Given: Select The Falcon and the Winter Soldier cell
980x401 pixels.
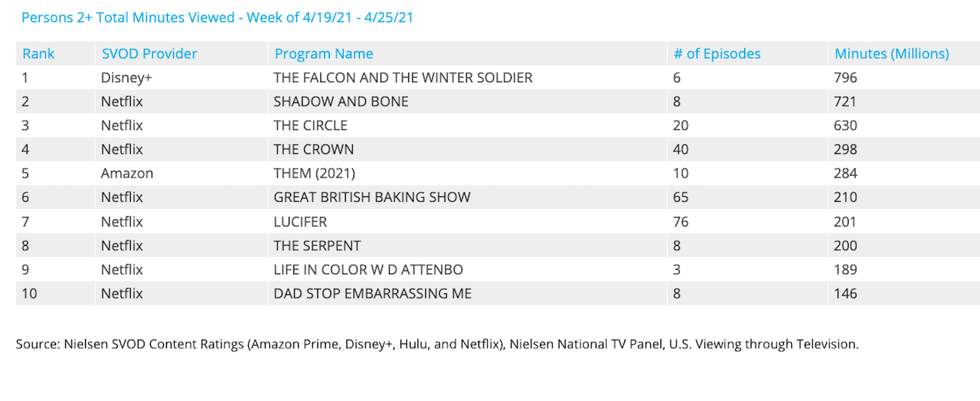Looking at the screenshot, I should [x=402, y=78].
